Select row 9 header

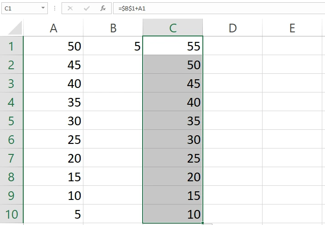coord(11,195)
